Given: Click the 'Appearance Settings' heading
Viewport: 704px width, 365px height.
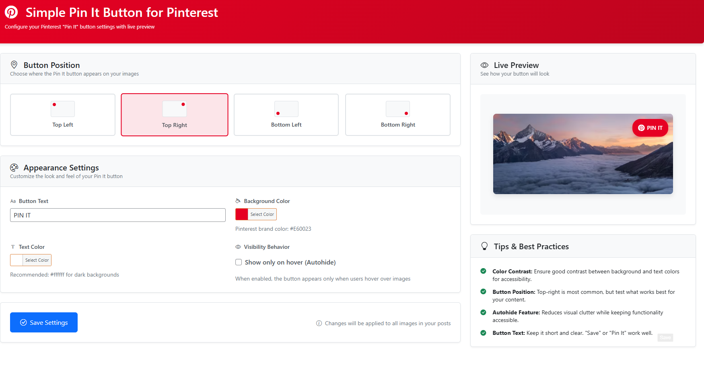Looking at the screenshot, I should pyautogui.click(x=61, y=168).
